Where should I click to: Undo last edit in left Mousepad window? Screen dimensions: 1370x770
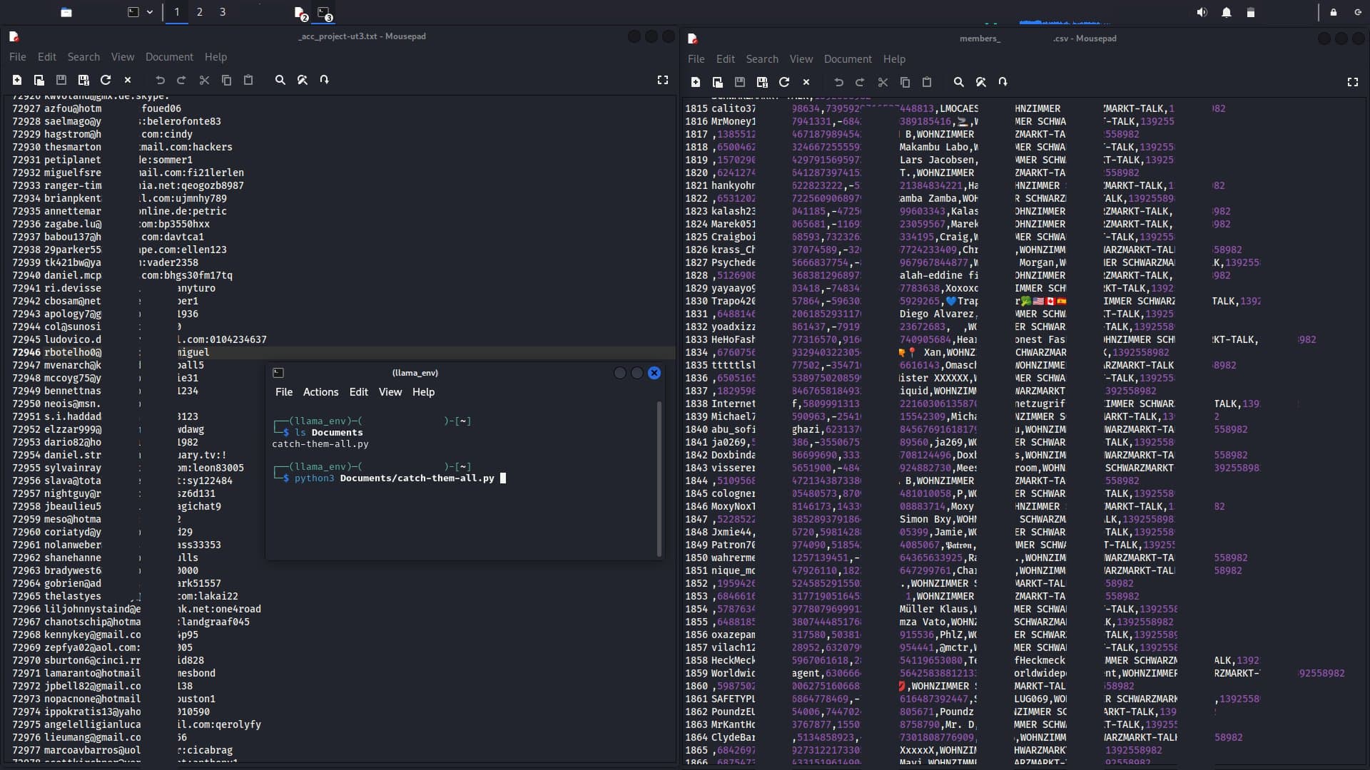(x=160, y=81)
